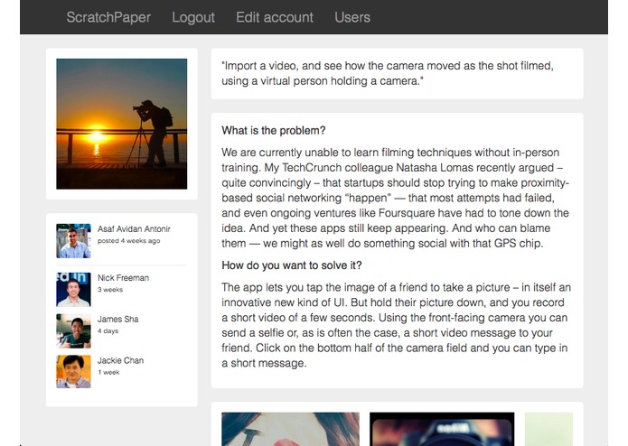Click Nick Freeman's avatar photo
Image resolution: width=628 pixels, height=446 pixels.
point(74,290)
